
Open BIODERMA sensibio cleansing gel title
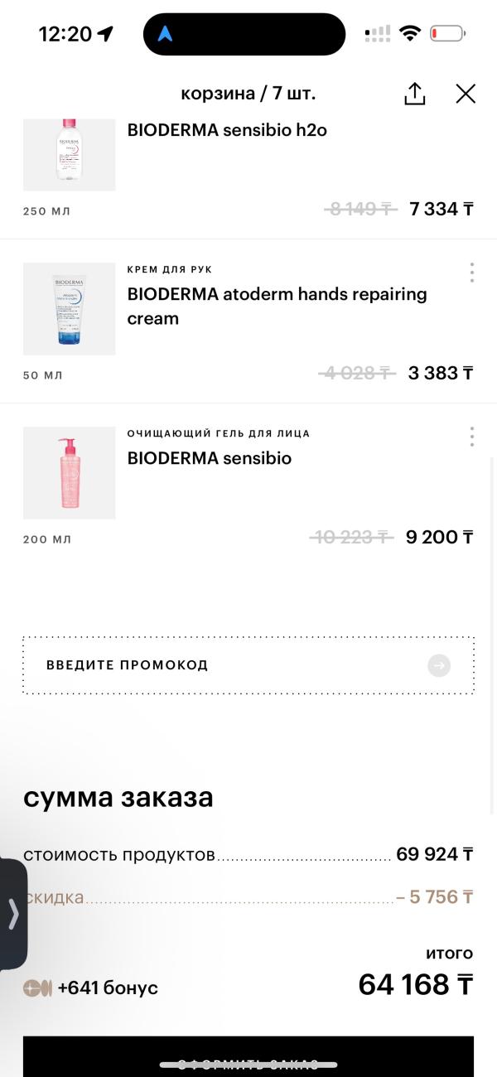pyautogui.click(x=210, y=458)
